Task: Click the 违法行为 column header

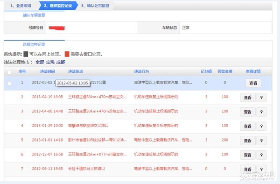Action: [141, 71]
